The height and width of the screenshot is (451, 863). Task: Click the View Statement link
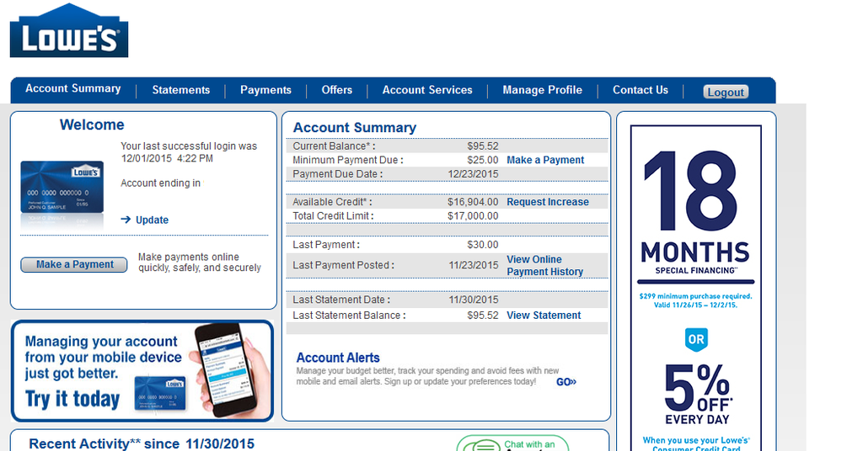[544, 316]
